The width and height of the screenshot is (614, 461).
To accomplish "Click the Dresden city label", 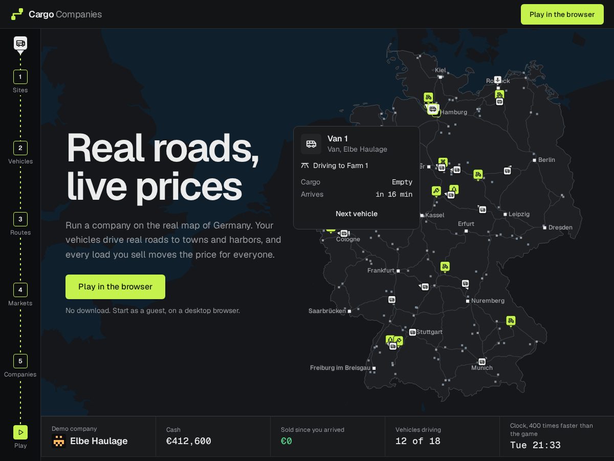I will [x=560, y=227].
